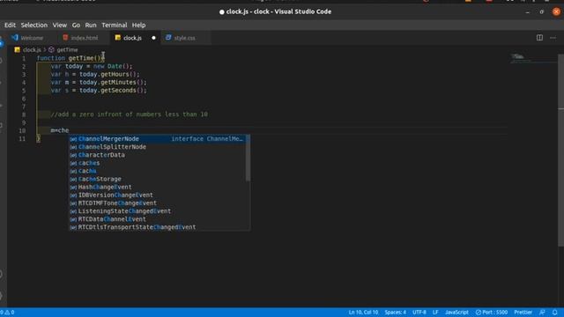Open the Help menu
The width and height of the screenshot is (564, 317).
[138, 26]
